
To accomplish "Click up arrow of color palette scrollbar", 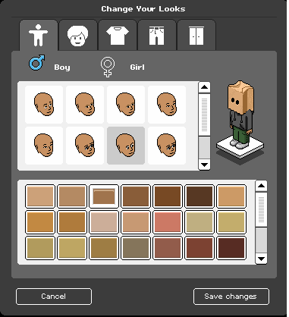I will pyautogui.click(x=261, y=187).
